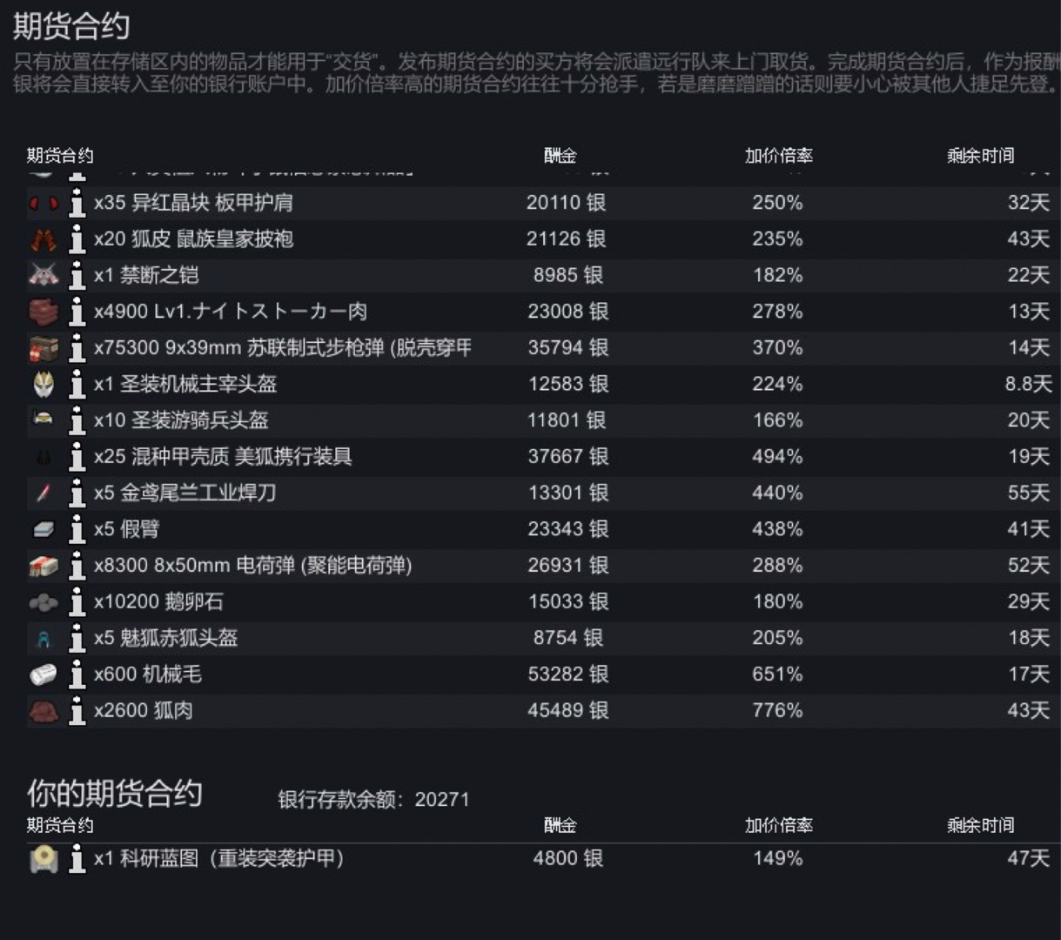Click the 鹅卵石 stone icon
1061x940 pixels.
pyautogui.click(x=44, y=602)
